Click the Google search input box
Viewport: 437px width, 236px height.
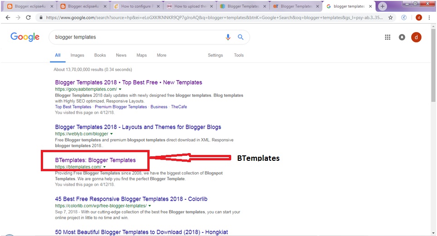138,37
